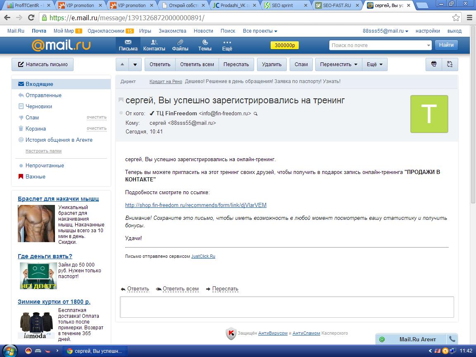Image resolution: width=476 pixels, height=357 pixels.
Task: Bookmark the page with star icon
Action: point(456,18)
